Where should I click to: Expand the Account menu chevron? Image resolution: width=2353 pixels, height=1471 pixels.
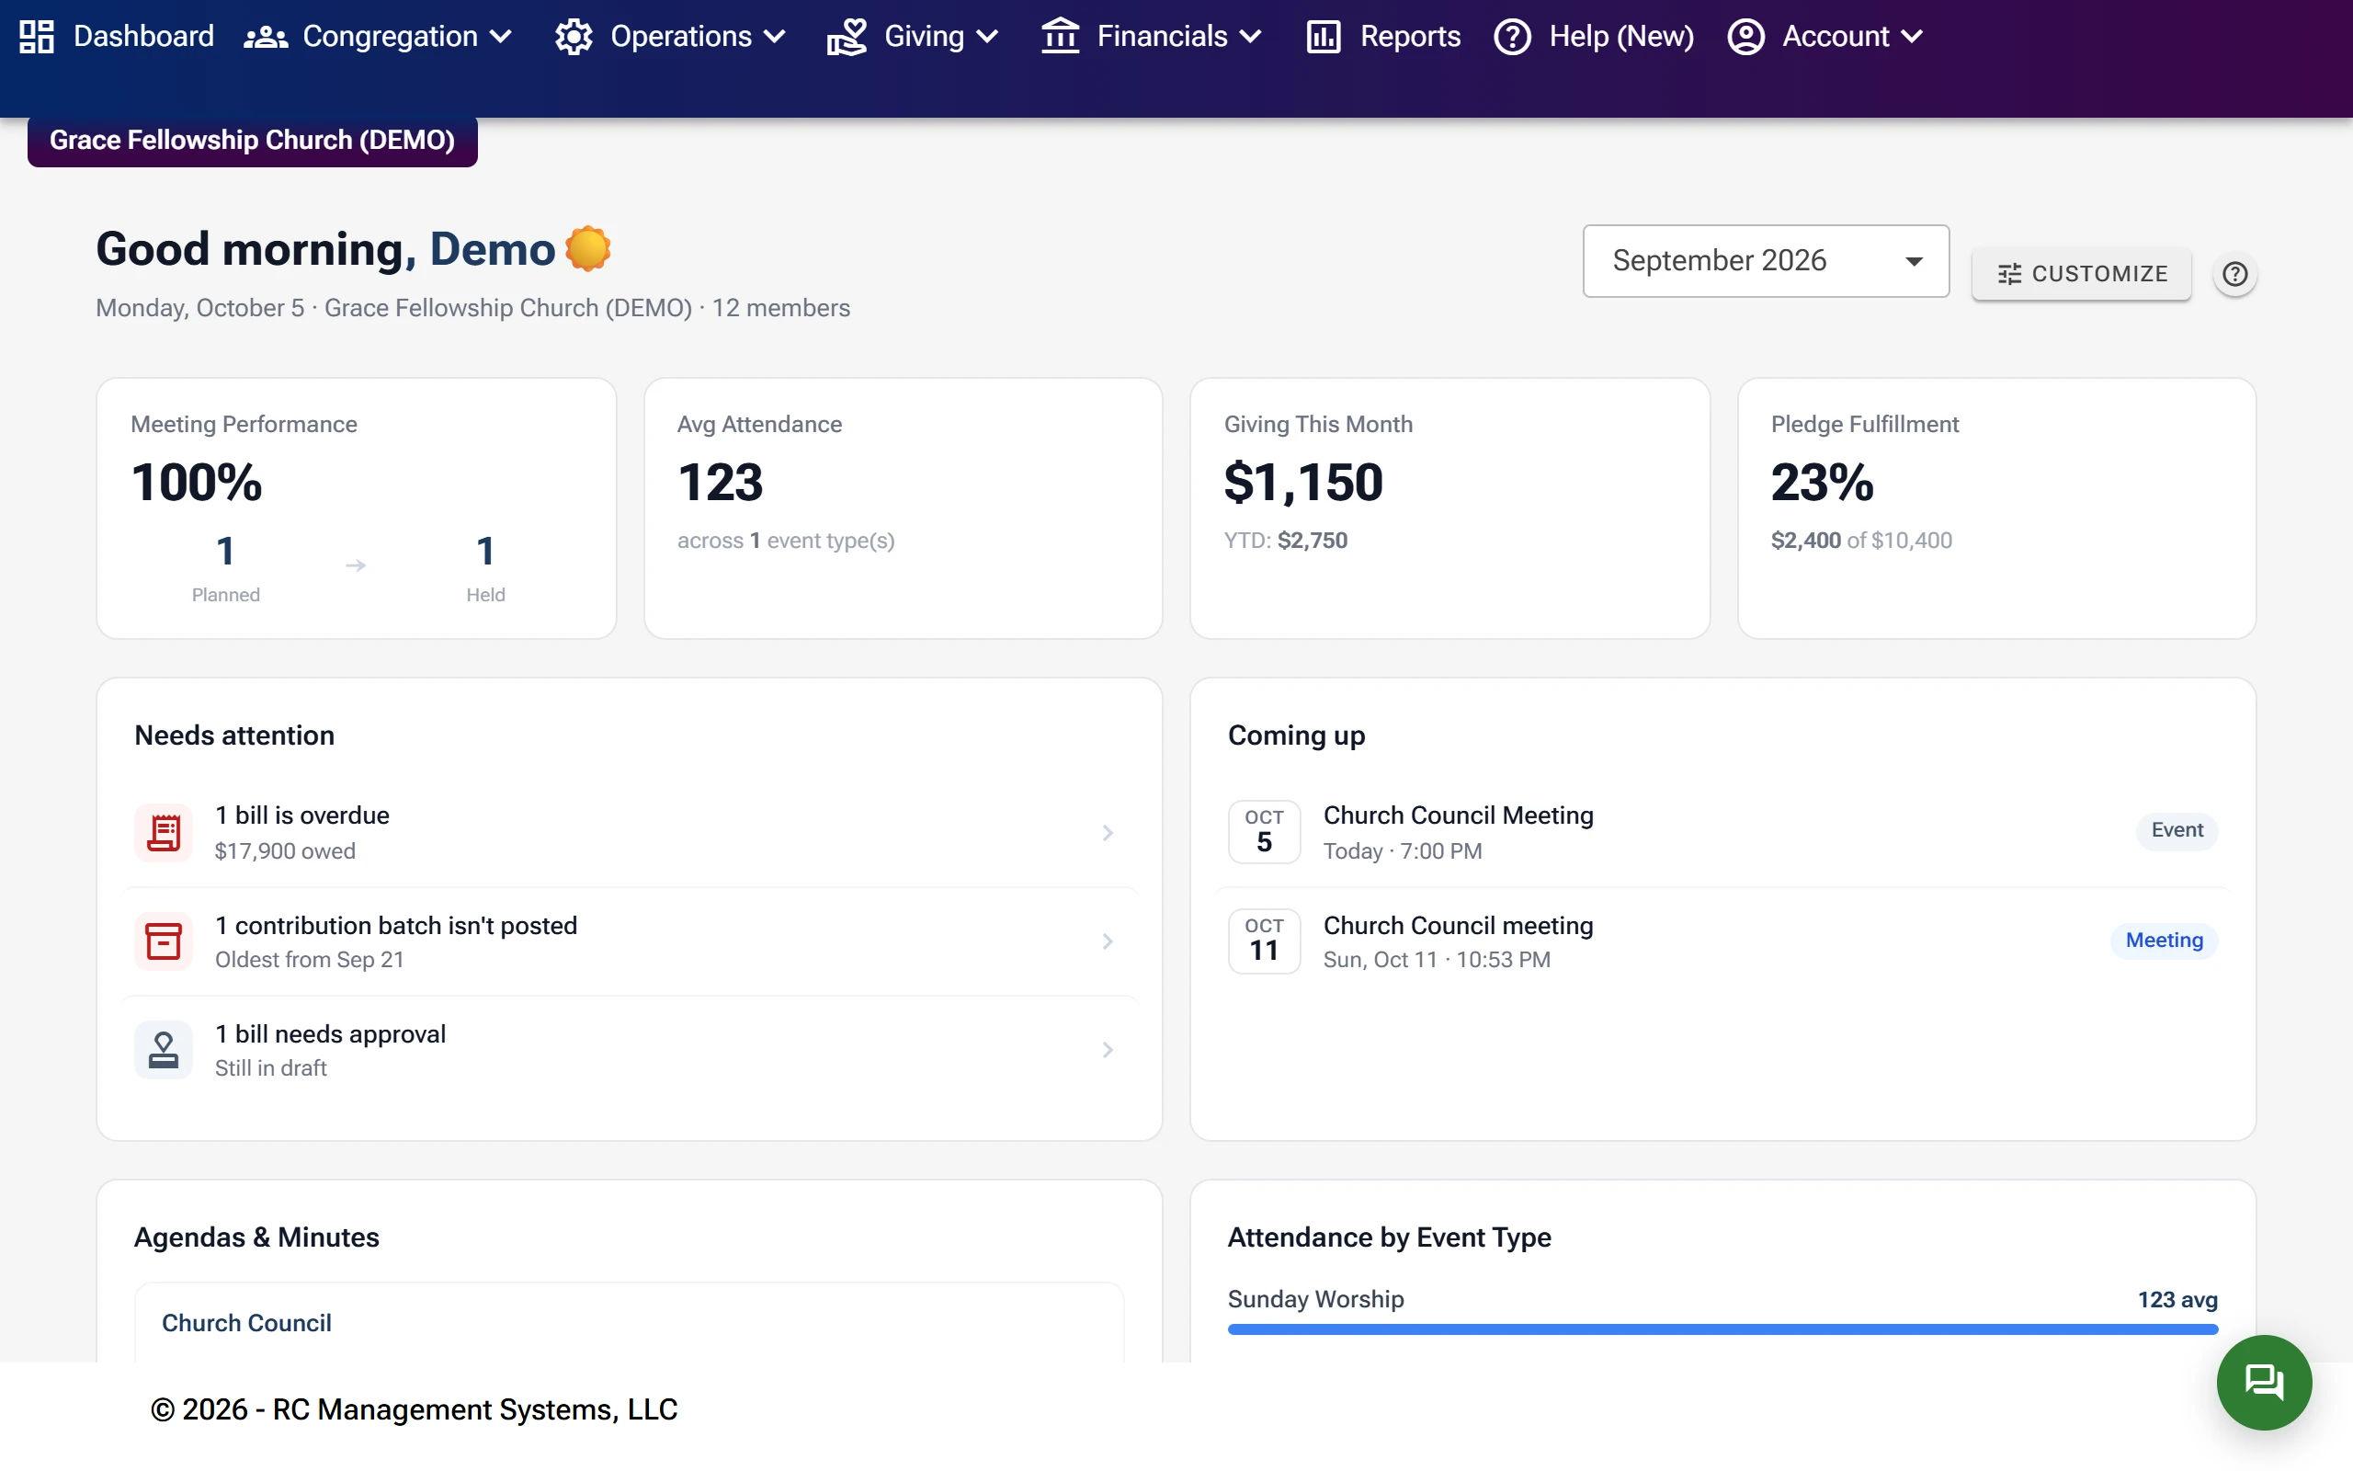click(1912, 37)
